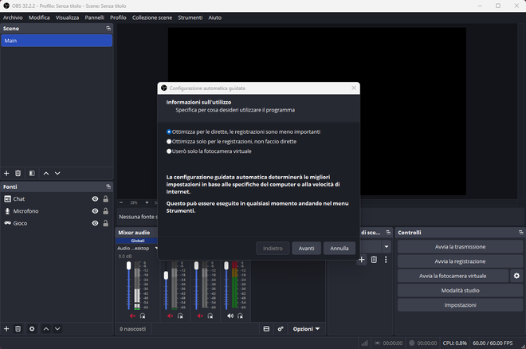Click Annulla to cancel the wizard
Image resolution: width=526 pixels, height=349 pixels.
[x=340, y=249]
